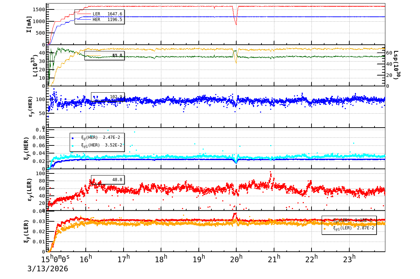Click the 500 tick on the I[mA] axis

[41, 33]
